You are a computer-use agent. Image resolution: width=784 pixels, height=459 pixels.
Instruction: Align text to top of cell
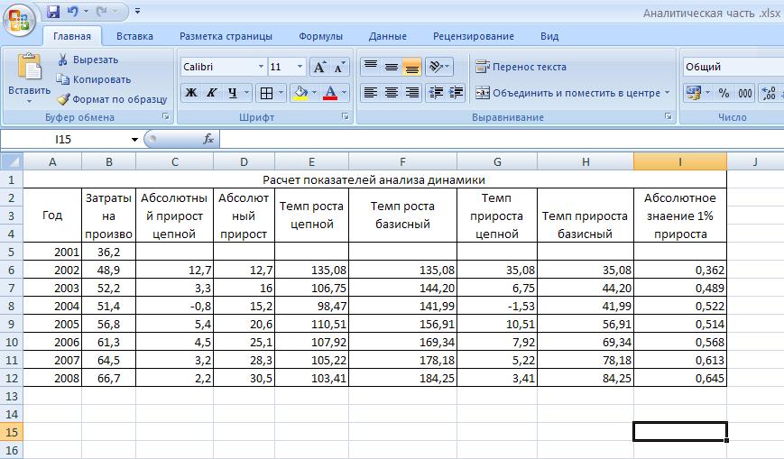[371, 67]
